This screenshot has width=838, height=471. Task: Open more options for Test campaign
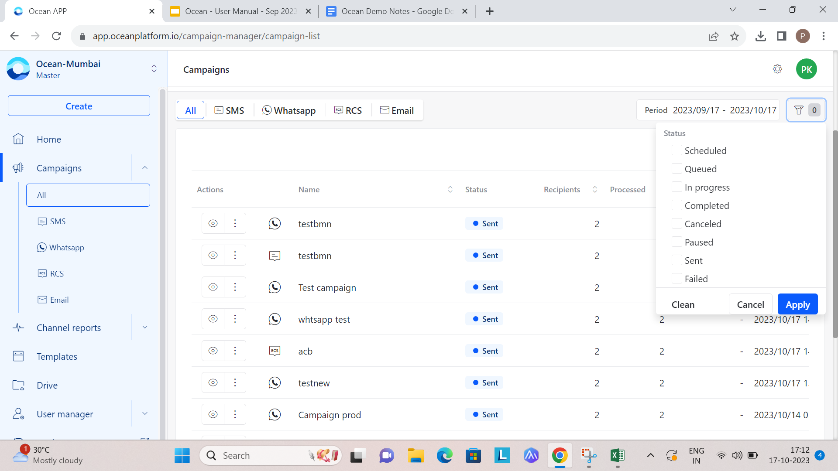(x=235, y=287)
